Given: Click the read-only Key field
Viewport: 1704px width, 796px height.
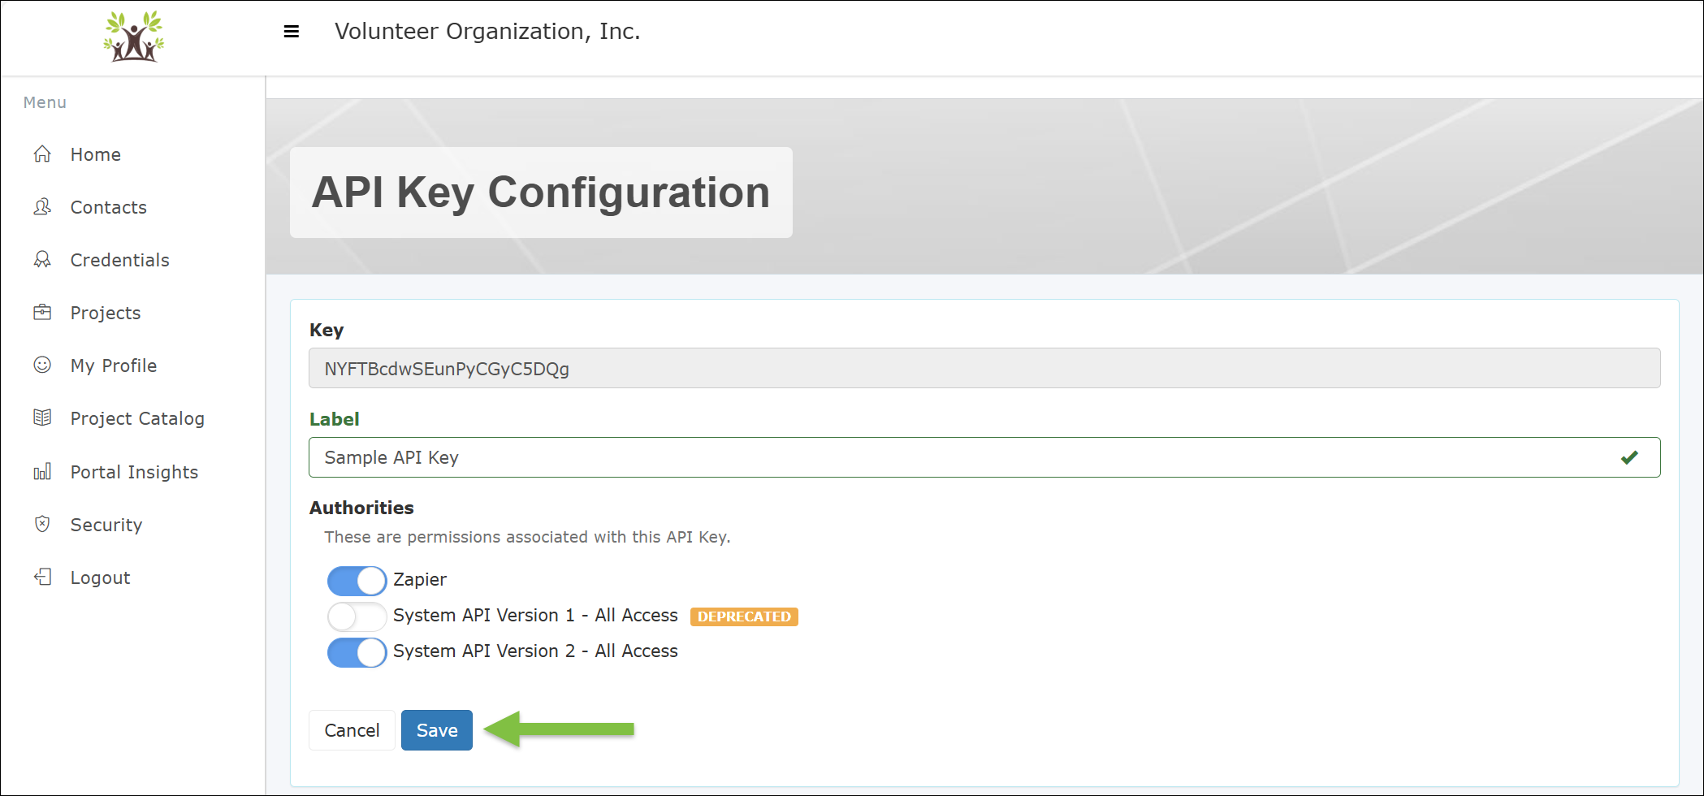Looking at the screenshot, I should (984, 368).
